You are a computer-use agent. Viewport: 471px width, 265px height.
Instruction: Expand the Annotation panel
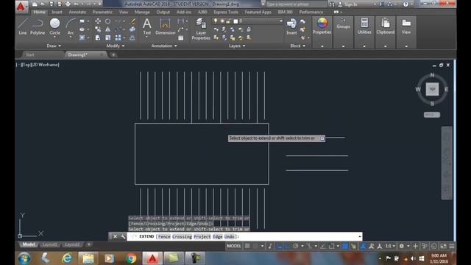pyautogui.click(x=164, y=46)
